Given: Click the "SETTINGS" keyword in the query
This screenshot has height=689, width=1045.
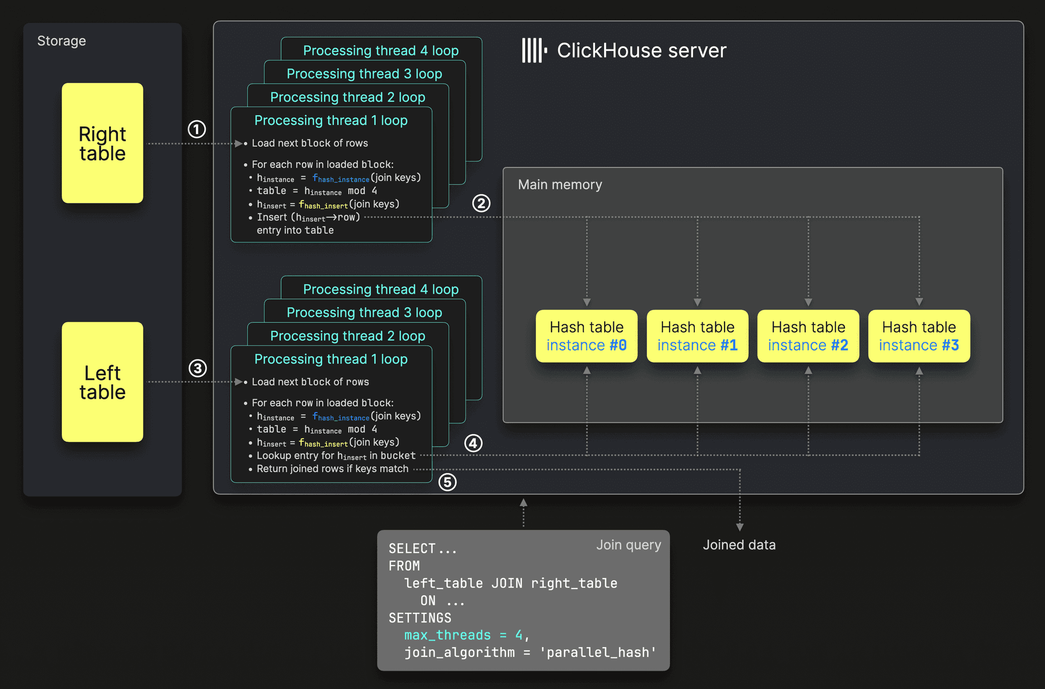Looking at the screenshot, I should point(420,618).
